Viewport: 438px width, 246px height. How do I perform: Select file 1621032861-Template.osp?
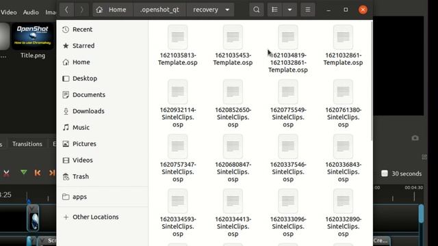click(343, 46)
